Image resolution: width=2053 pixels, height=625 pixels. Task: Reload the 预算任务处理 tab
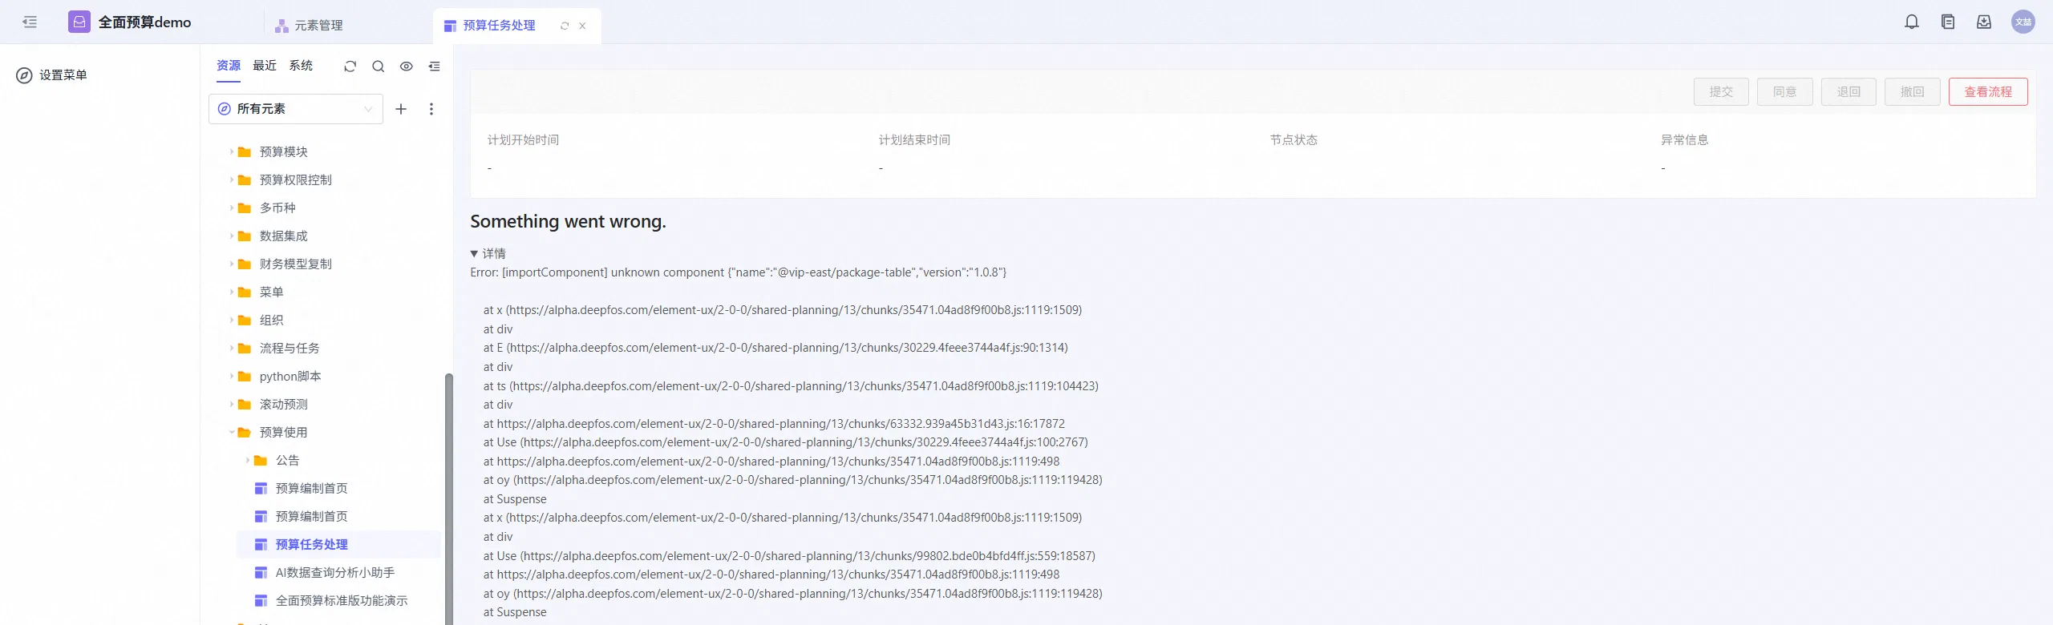click(x=565, y=26)
